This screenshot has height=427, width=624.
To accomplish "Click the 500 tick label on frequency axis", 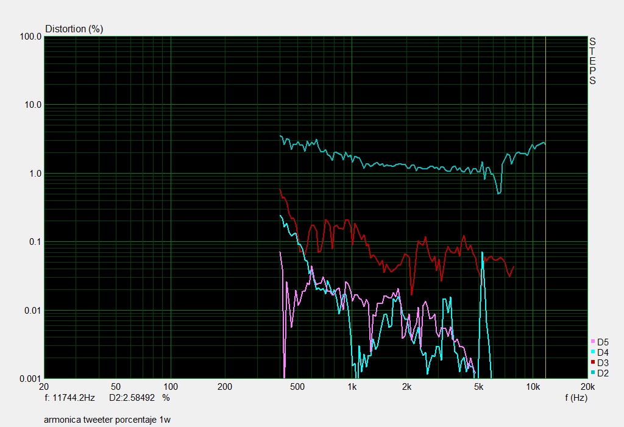I will click(x=297, y=387).
